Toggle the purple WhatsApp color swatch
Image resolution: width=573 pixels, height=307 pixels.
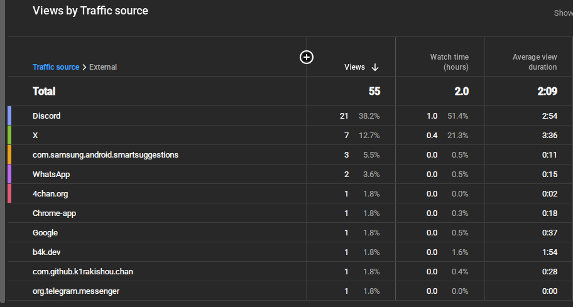tap(9, 174)
